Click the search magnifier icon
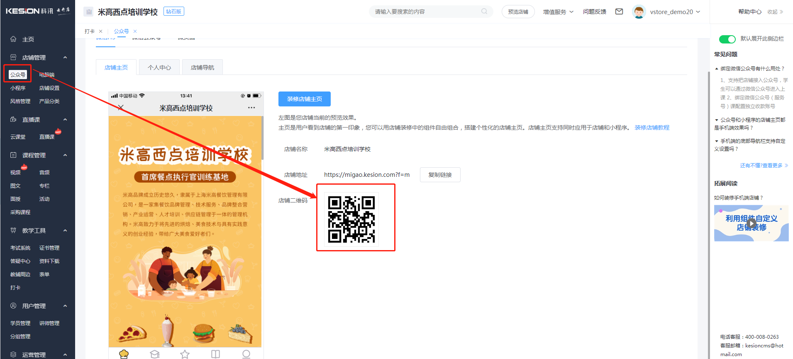793x359 pixels. coord(484,12)
